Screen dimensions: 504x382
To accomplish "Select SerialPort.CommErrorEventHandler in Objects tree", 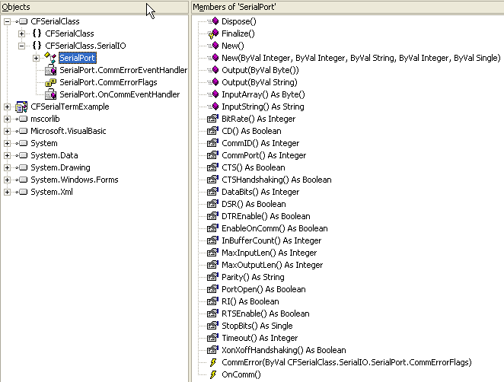I will point(123,70).
